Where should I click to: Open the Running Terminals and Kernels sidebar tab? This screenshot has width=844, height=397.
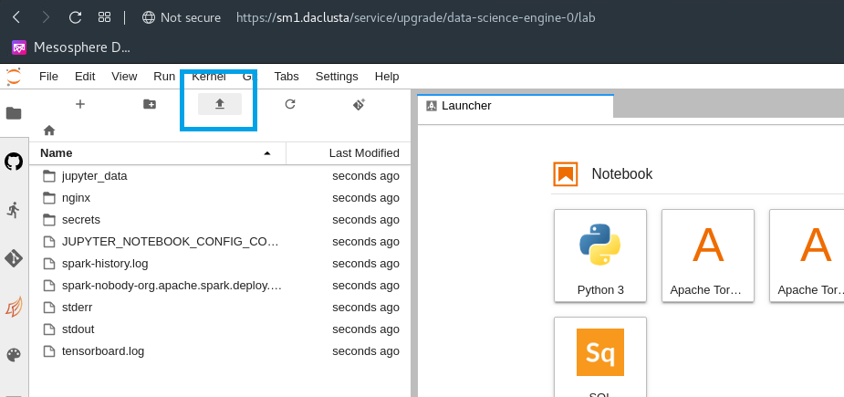(14, 210)
